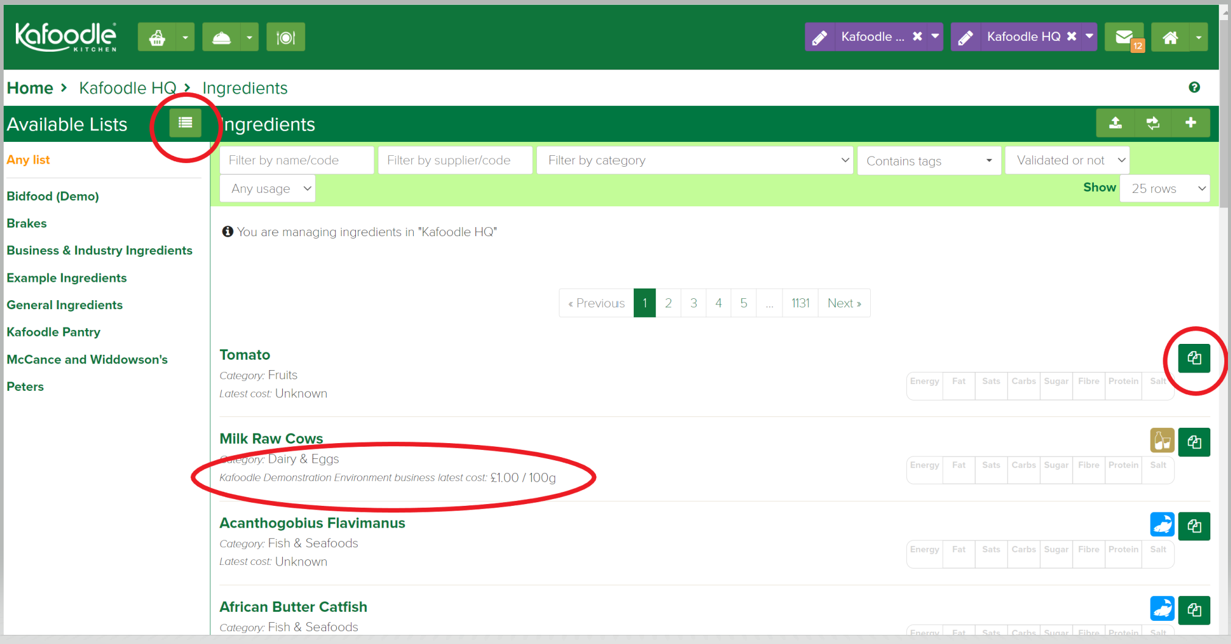Click milk allergen icon on Milk Raw Cows

pos(1162,441)
